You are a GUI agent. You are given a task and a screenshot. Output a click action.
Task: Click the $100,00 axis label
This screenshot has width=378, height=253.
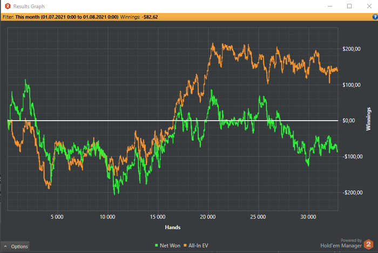(352, 85)
